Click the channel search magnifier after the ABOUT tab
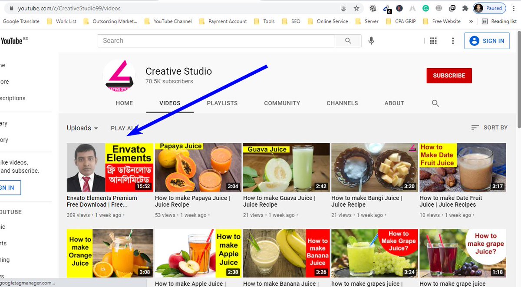This screenshot has width=521, height=287. point(435,103)
